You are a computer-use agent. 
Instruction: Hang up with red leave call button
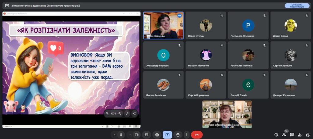click(197, 135)
